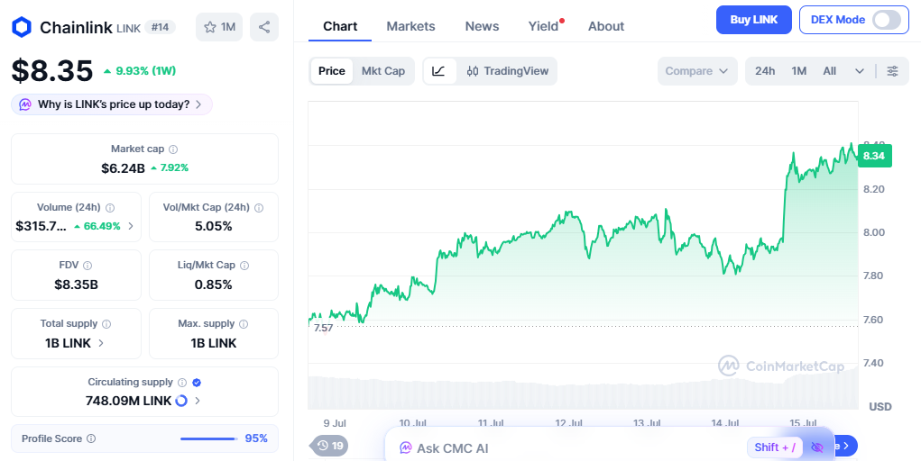921x461 pixels.
Task: Click the 748.09M LINK supply value
Action: (128, 401)
